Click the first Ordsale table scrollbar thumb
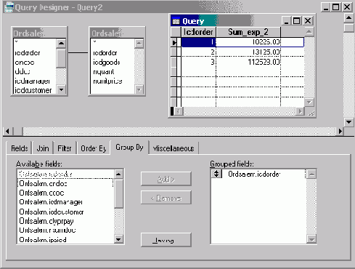The width and height of the screenshot is (355, 269). point(61,58)
